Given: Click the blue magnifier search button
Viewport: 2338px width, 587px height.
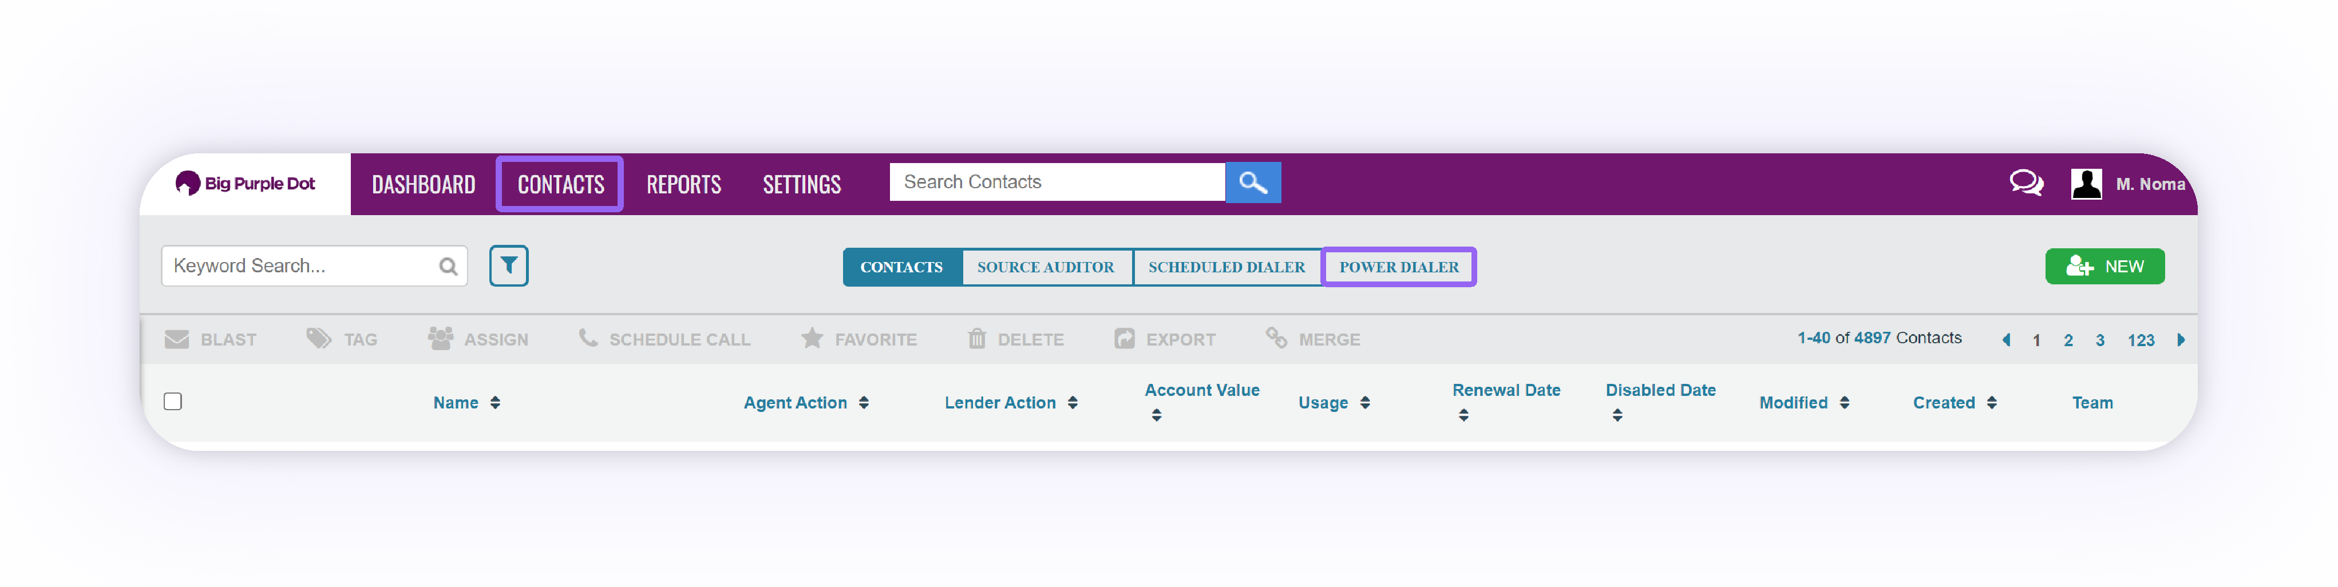Looking at the screenshot, I should pyautogui.click(x=1252, y=183).
